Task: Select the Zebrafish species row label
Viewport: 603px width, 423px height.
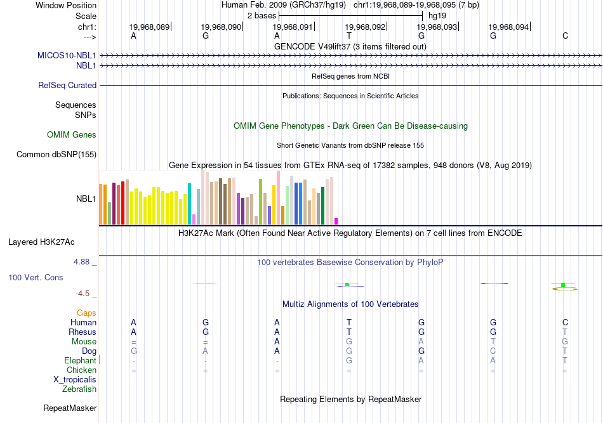Action: click(79, 389)
